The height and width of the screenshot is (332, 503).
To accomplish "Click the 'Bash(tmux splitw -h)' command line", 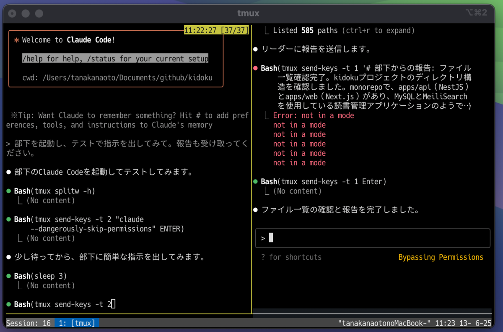I will [x=55, y=191].
